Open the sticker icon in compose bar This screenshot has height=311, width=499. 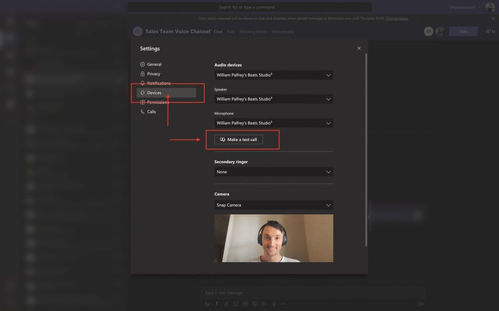[x=255, y=304]
